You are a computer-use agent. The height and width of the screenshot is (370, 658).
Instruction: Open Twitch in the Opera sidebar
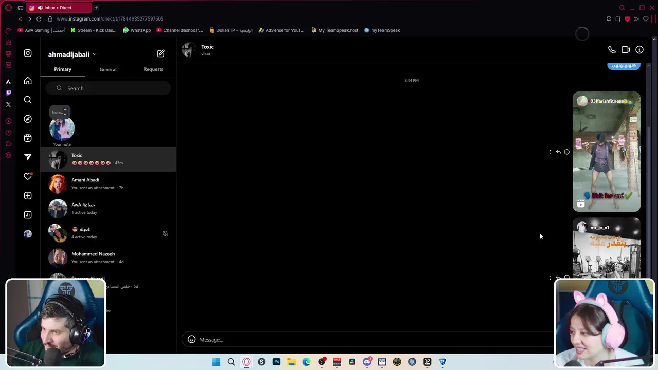(8, 93)
